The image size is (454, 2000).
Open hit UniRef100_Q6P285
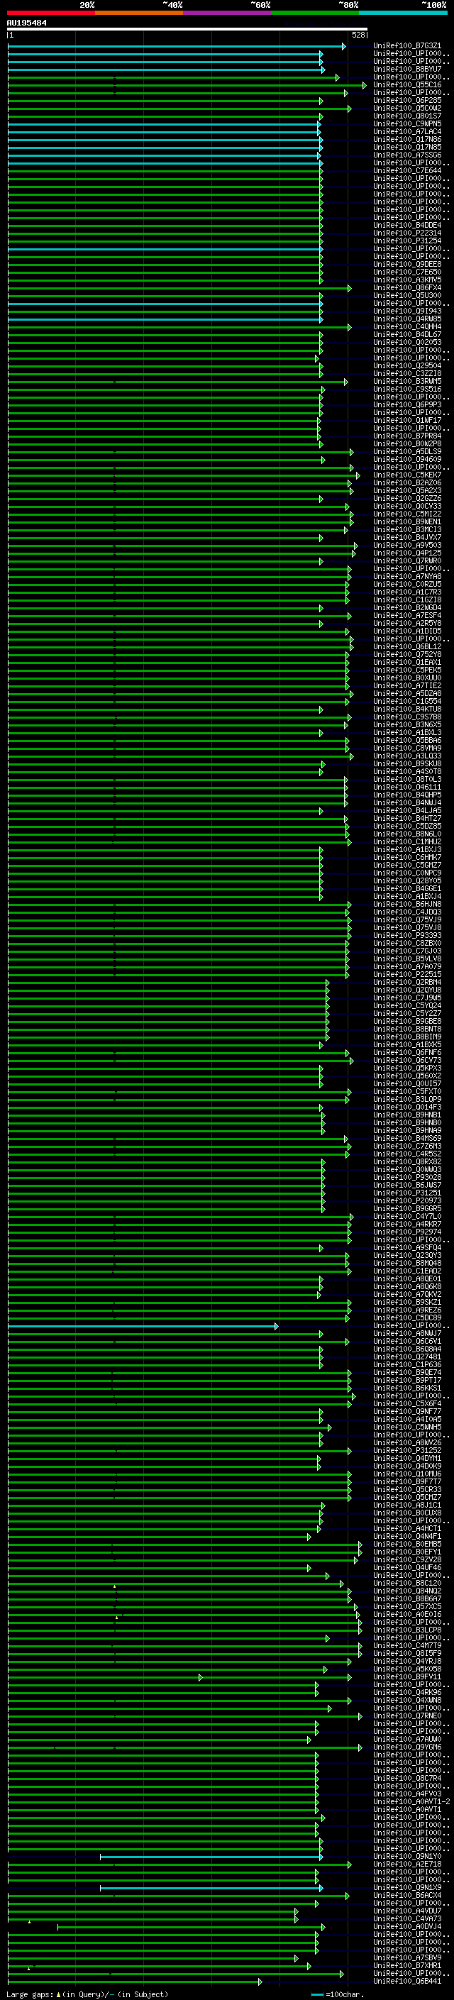(407, 100)
